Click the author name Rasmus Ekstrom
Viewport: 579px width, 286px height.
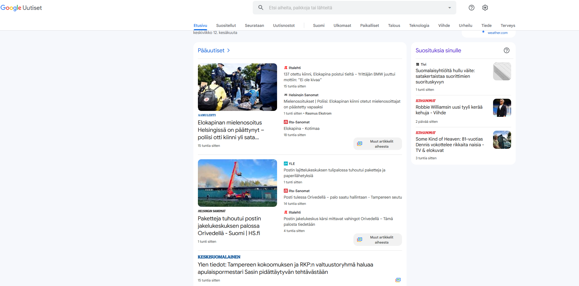(318, 113)
